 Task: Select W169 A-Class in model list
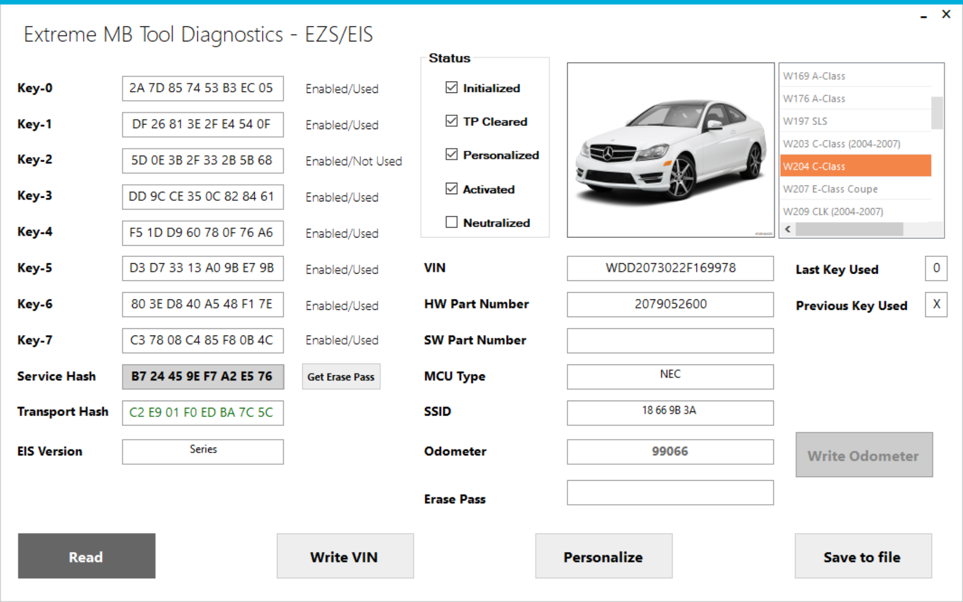856,76
